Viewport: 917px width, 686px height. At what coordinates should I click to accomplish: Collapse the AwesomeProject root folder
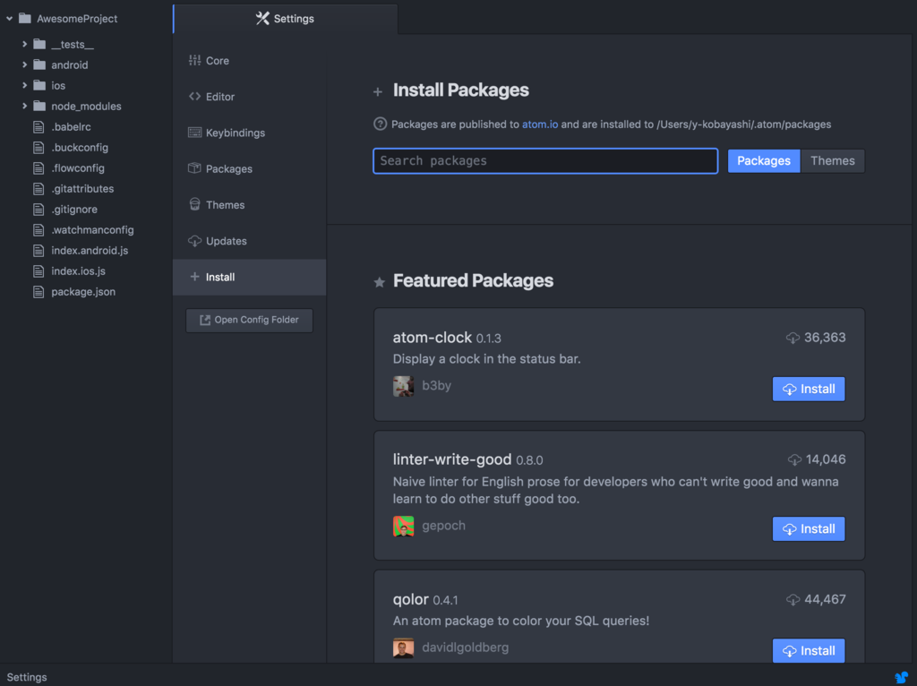point(9,18)
